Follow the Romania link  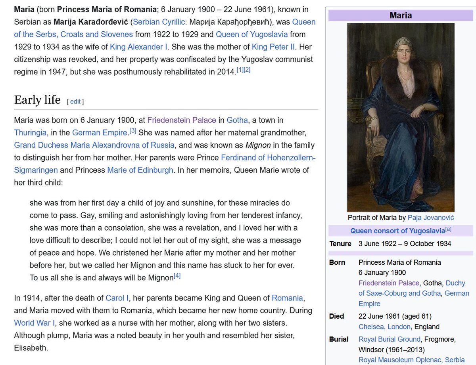click(287, 298)
